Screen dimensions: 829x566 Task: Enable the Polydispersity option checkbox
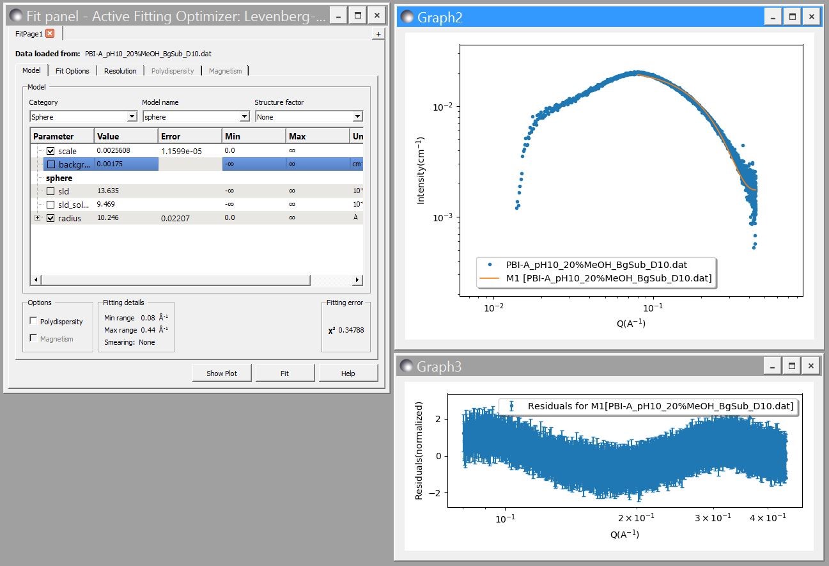(x=34, y=321)
